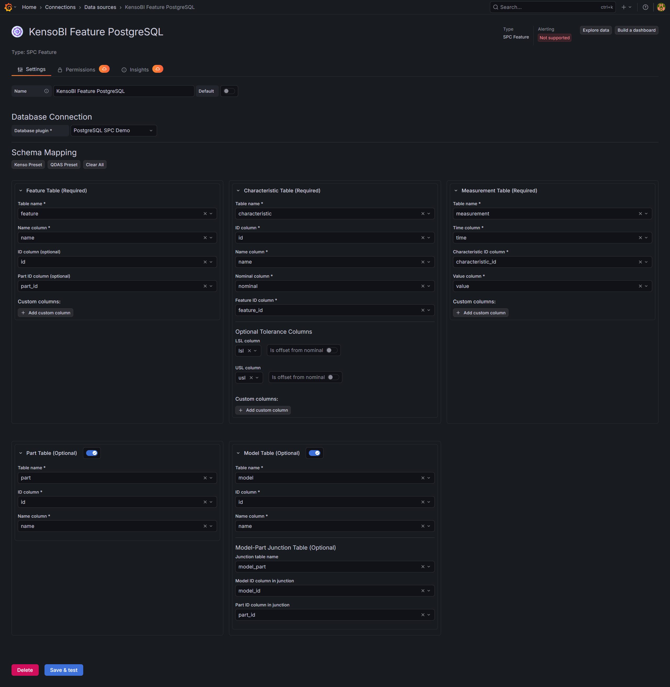
Task: Open the user profile avatar
Action: click(x=661, y=7)
